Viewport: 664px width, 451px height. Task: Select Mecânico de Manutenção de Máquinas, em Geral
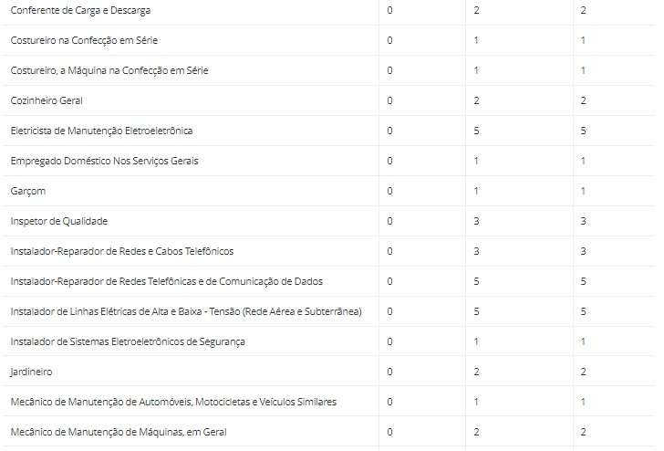pyautogui.click(x=119, y=432)
